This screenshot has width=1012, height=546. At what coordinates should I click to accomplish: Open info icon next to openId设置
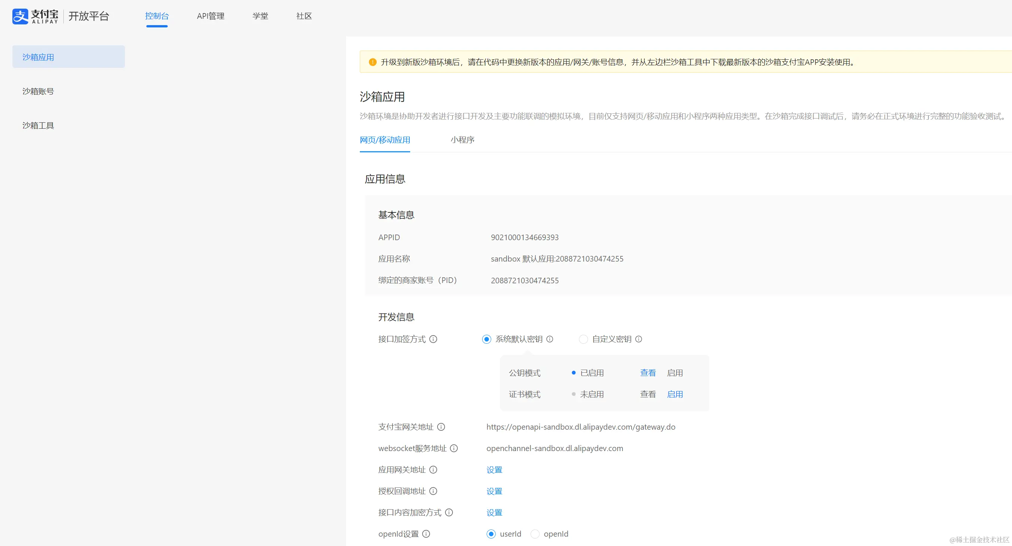pos(426,534)
